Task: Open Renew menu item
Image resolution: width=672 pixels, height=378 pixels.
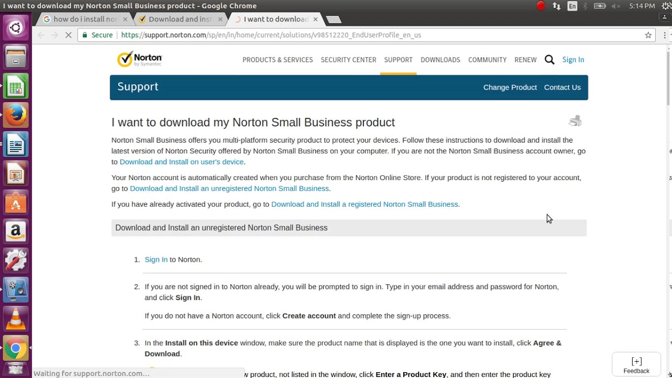Action: (x=526, y=60)
